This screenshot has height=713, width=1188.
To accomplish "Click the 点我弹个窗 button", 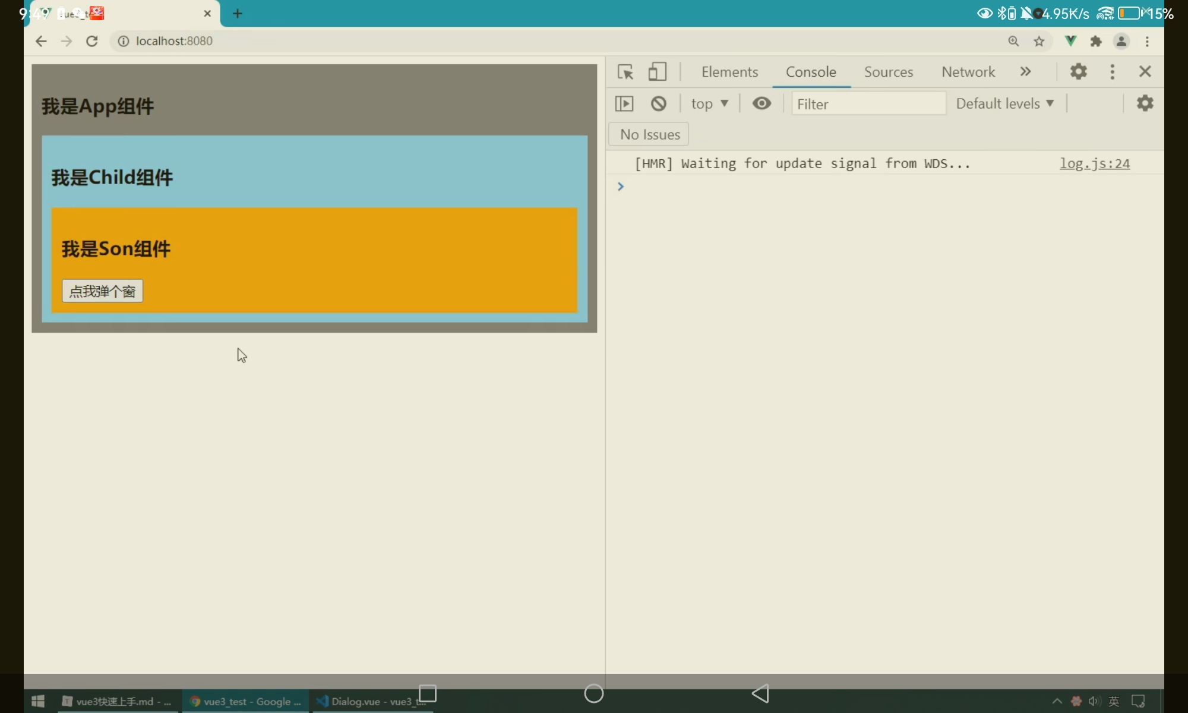I will click(x=102, y=291).
